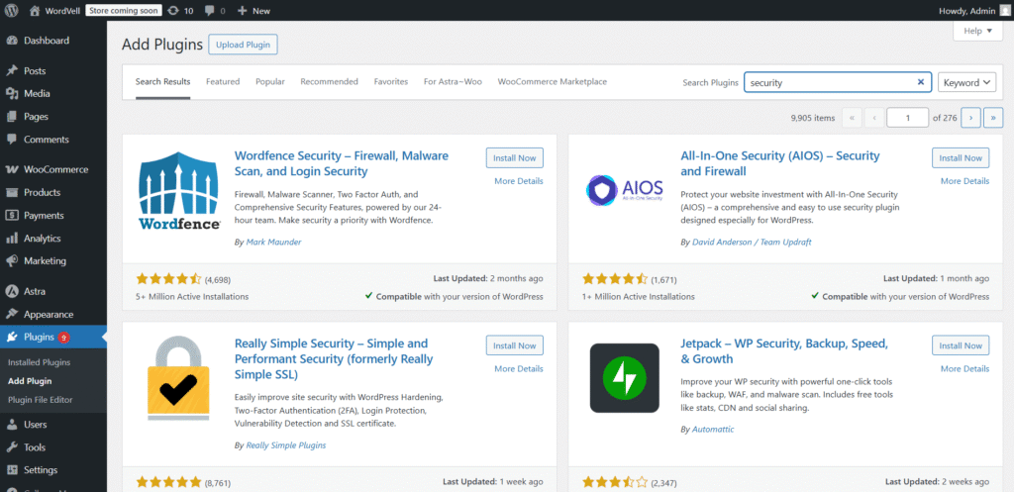Jump to the last results page
The height and width of the screenshot is (492, 1014).
(993, 118)
